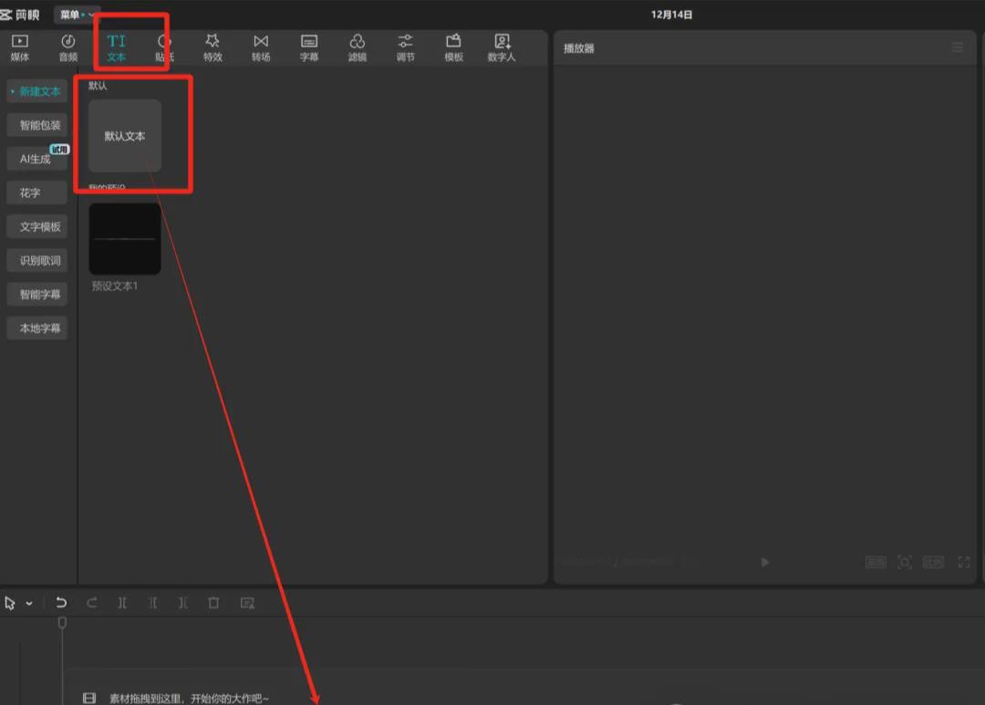This screenshot has width=985, height=705.
Task: Open the 媒体 media panel
Action: pos(18,47)
